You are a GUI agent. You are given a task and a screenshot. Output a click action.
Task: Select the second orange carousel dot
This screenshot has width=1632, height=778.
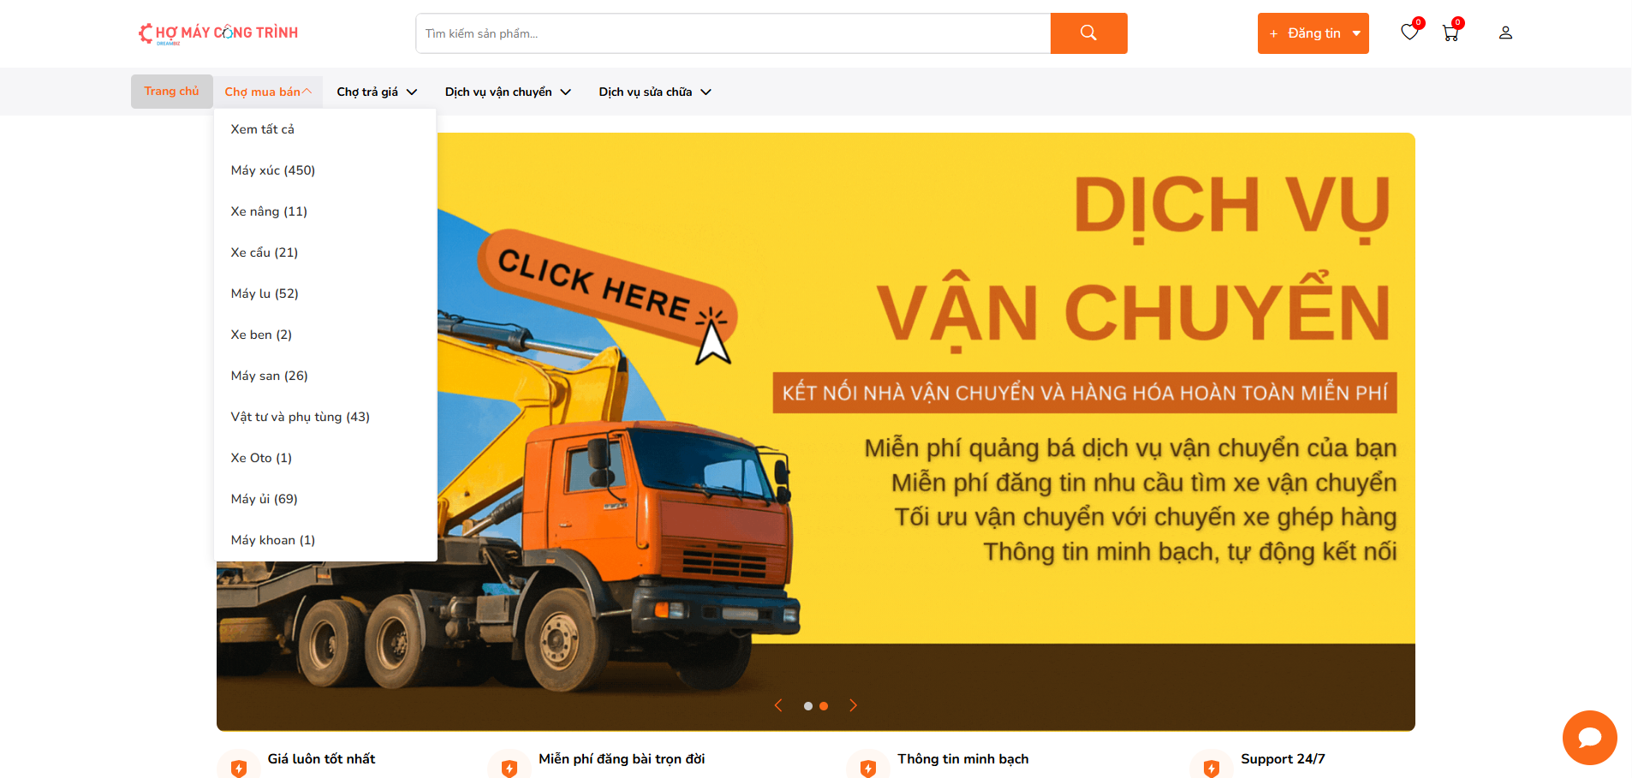[x=824, y=706]
